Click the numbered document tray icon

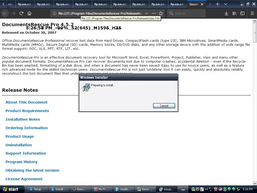(x=202, y=189)
